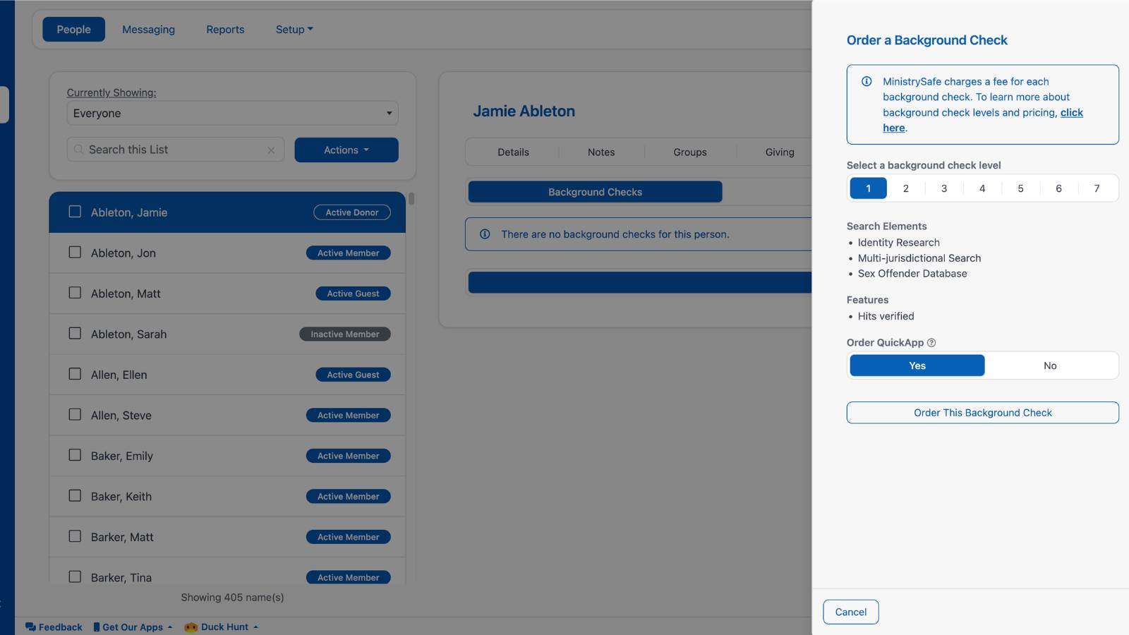Select Yes for Order QuickApp

click(917, 365)
